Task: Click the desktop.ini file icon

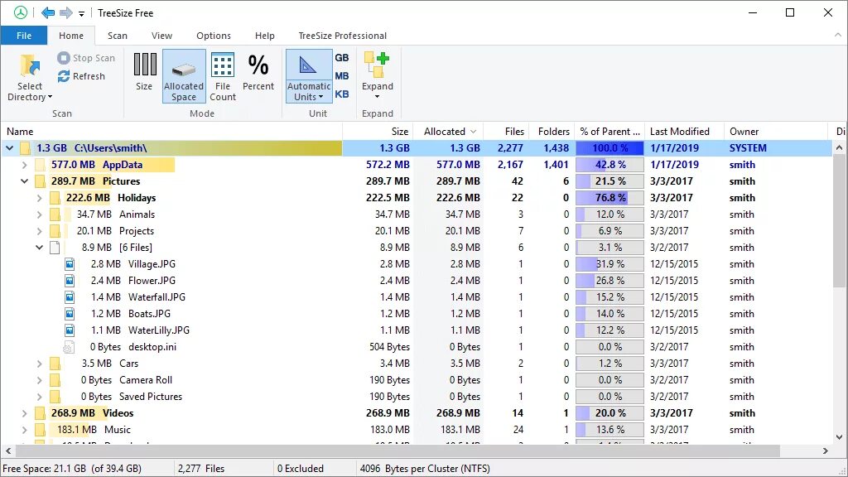Action: [69, 347]
